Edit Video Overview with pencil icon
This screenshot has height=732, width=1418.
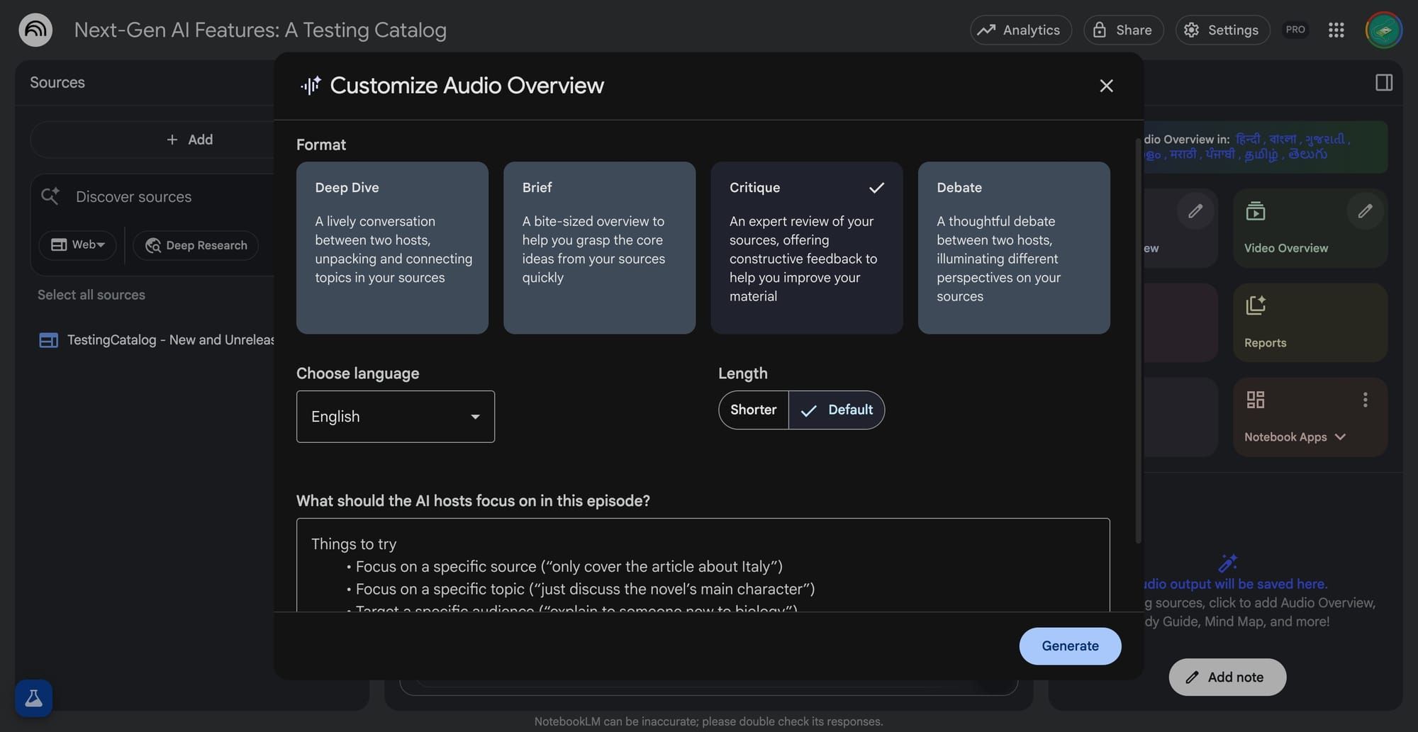tap(1365, 210)
